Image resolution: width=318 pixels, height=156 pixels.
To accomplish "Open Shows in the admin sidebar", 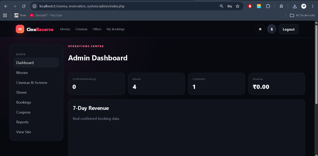I will point(36,92).
